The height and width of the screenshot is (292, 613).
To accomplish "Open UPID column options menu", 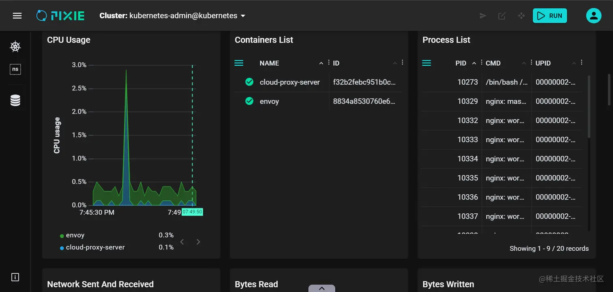I will point(581,62).
